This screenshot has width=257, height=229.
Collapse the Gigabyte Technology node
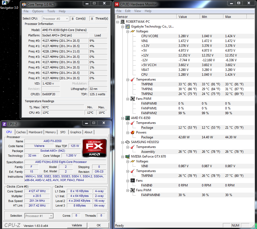[122, 27]
